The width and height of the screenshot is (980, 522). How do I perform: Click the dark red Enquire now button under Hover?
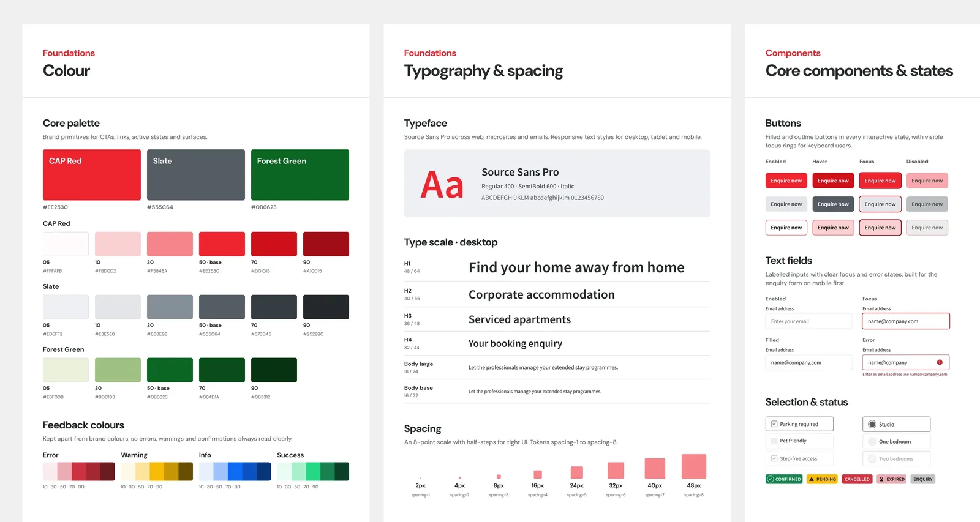click(x=833, y=181)
